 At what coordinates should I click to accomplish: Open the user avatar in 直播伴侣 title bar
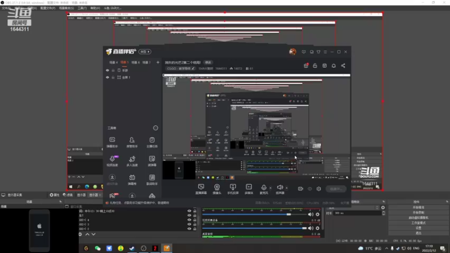tap(292, 52)
